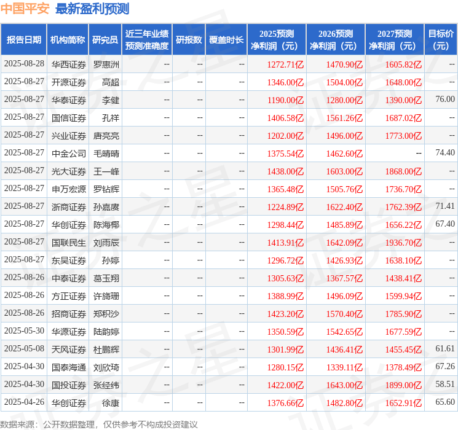This screenshot has width=458, height=430.
Task: Click the 近三年业绩预测准确度 column header
Action: click(146, 40)
